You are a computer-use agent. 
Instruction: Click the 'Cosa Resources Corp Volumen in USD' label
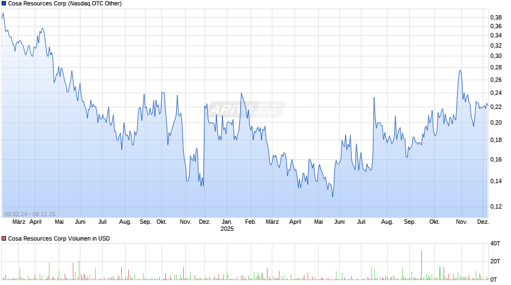(59, 238)
